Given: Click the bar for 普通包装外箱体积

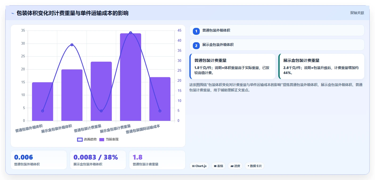Looking at the screenshot, I should pyautogui.click(x=43, y=101).
